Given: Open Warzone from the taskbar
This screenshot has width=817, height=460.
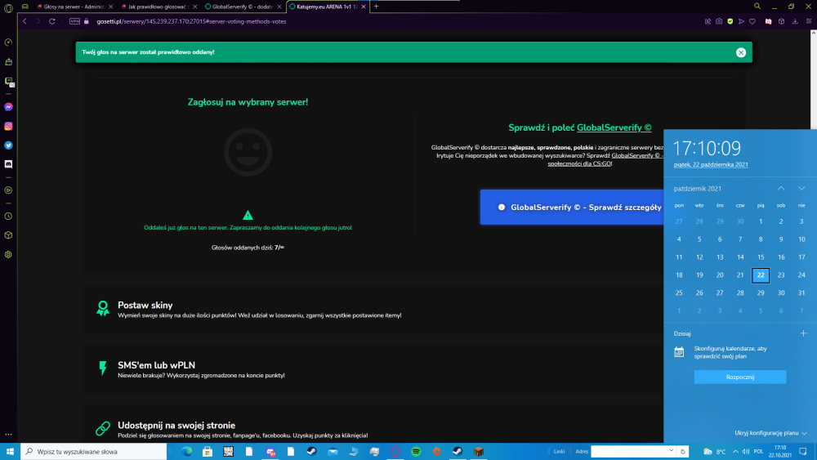Looking at the screenshot, I should [228, 452].
